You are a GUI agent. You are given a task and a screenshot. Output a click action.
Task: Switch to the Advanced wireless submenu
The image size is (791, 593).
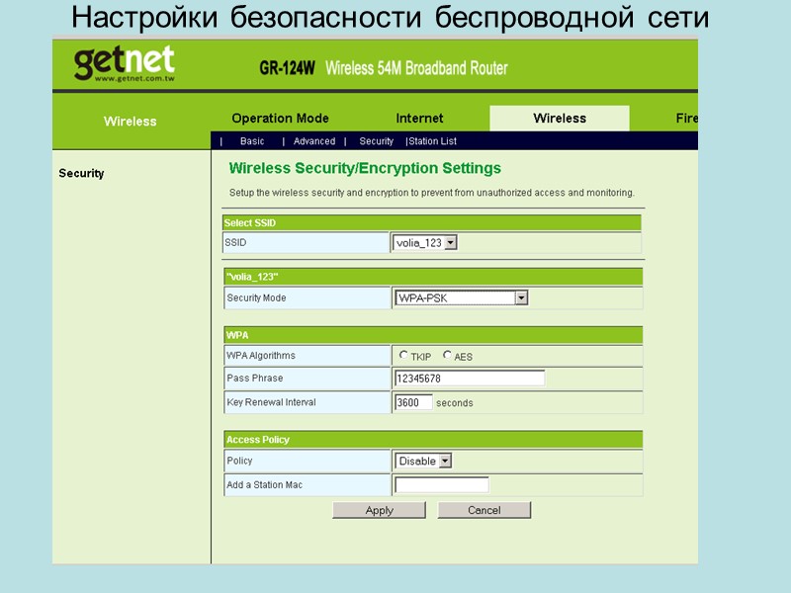pyautogui.click(x=314, y=141)
